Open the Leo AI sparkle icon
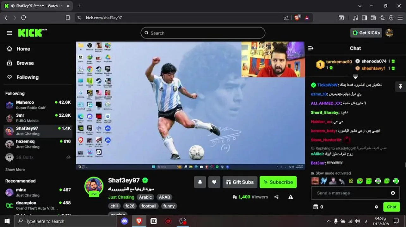Image resolution: width=406 pixels, height=227 pixels. pos(382,18)
